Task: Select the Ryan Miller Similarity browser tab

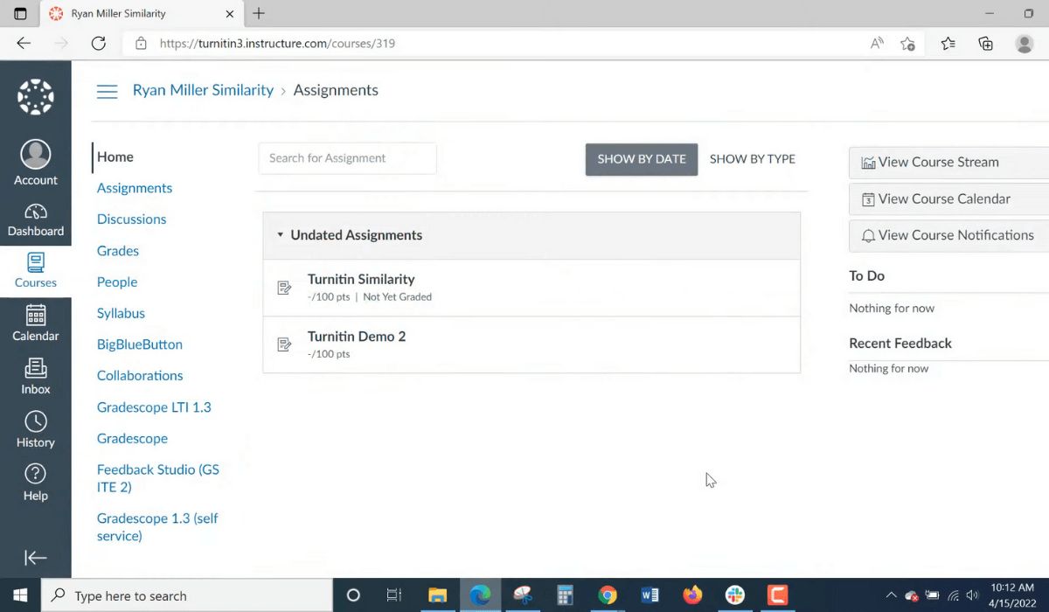Action: 142,14
